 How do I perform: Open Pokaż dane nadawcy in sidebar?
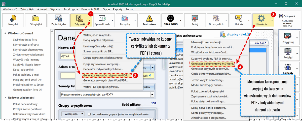coord(25,104)
